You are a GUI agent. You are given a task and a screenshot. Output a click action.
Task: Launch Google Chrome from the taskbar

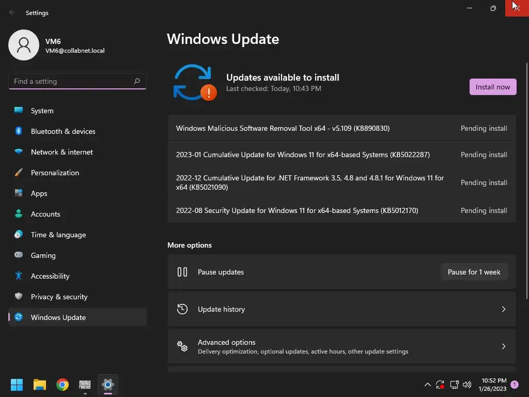(63, 384)
